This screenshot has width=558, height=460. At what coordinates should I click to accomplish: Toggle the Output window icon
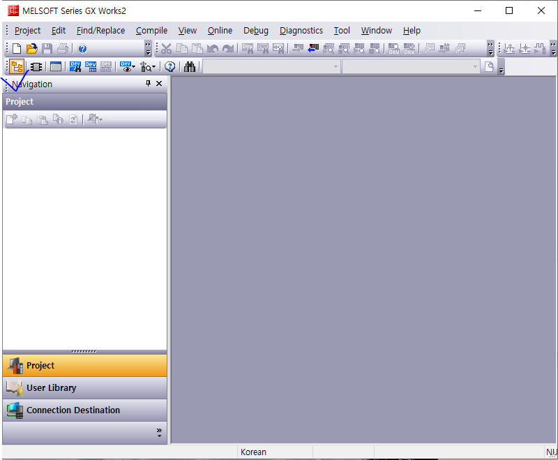click(56, 66)
